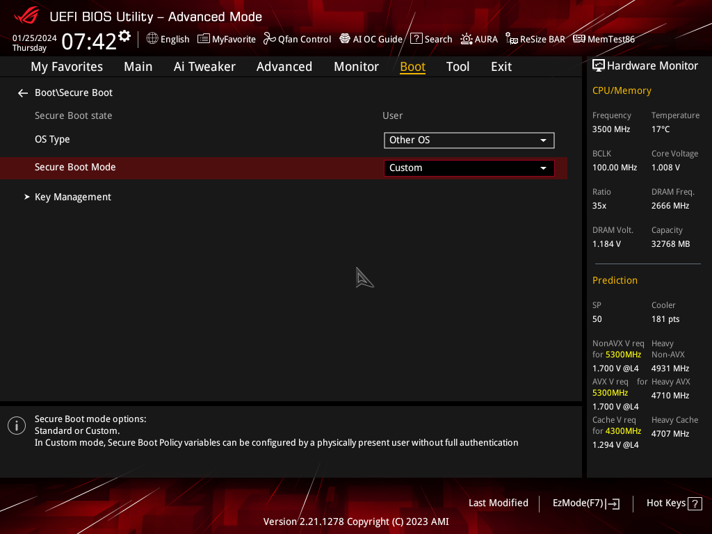Click the Last Modified button
The image size is (712, 534).
[x=498, y=503]
